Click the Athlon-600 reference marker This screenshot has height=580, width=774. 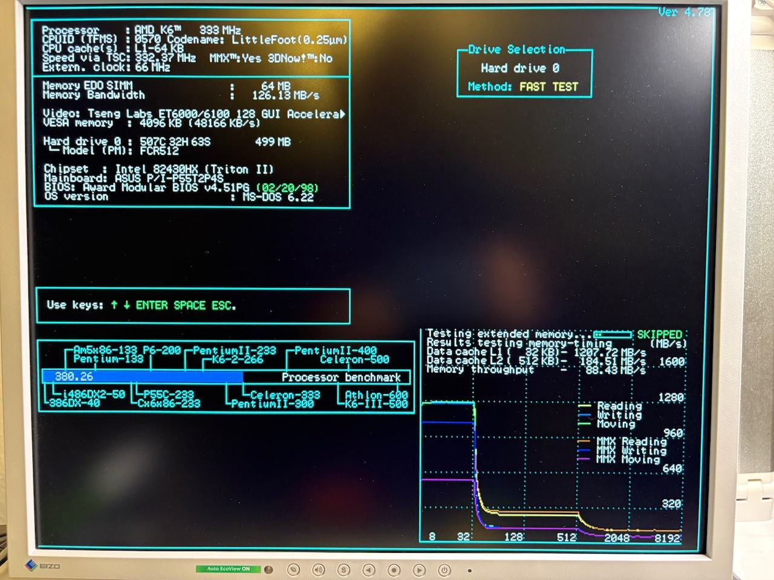[x=376, y=395]
